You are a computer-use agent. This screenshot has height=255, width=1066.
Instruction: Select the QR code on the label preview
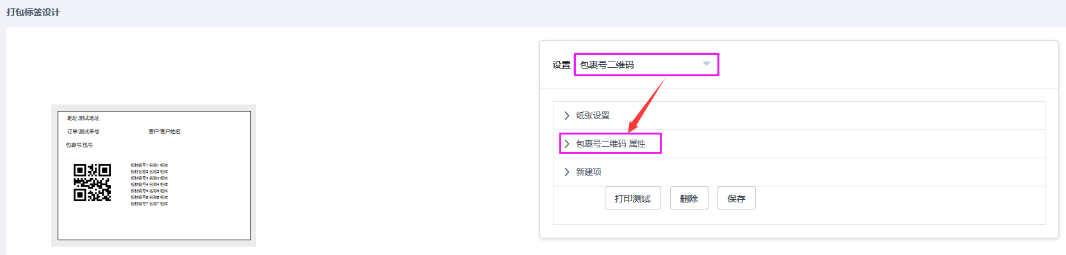tap(92, 183)
